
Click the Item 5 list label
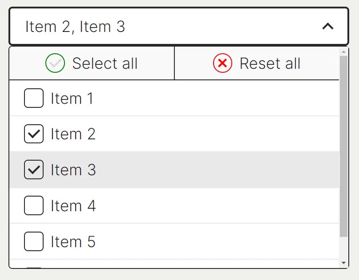point(73,242)
